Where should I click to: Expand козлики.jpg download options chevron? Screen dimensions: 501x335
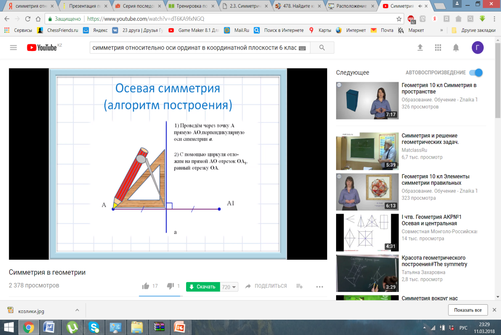coord(77,310)
